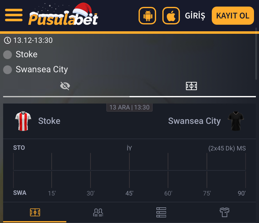This screenshot has height=223, width=259.
Task: Select the Stoke team radio circle
Action: [7, 54]
